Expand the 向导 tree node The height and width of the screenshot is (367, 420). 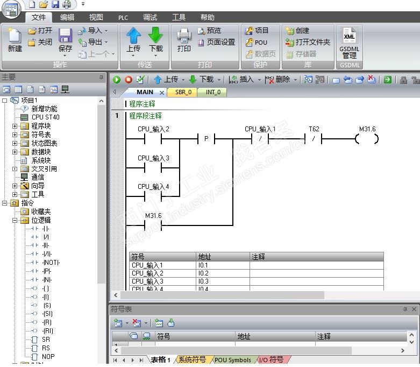pos(15,186)
